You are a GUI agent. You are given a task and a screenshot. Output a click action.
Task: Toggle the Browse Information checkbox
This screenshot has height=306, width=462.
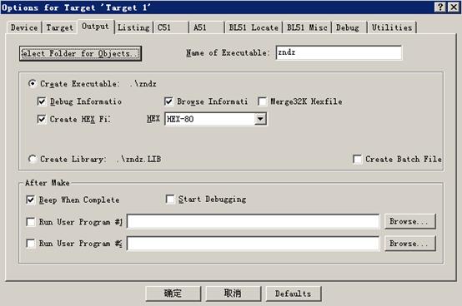coord(168,101)
